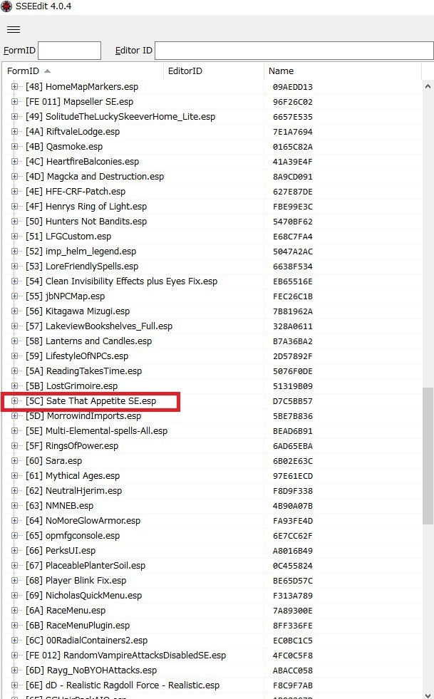Expand the Qasmoke.esp entry
The width and height of the screenshot is (434, 699).
[14, 147]
